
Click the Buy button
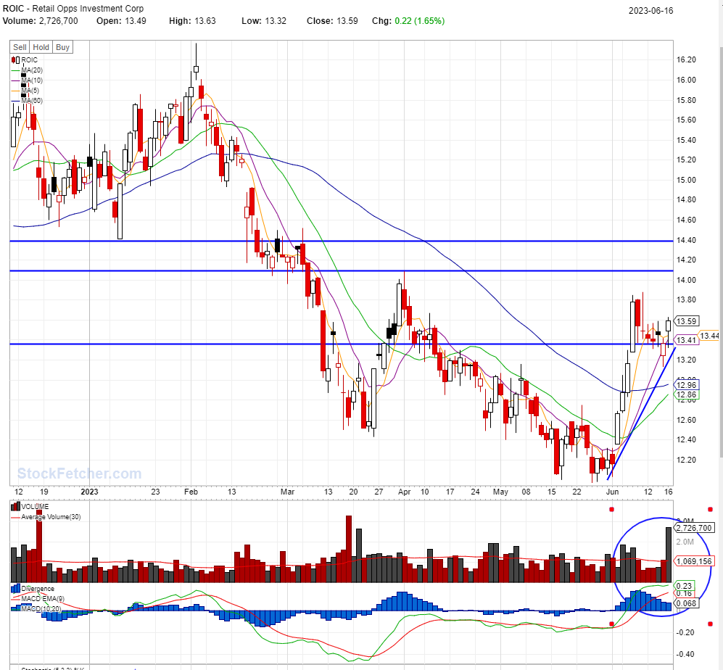tap(62, 47)
